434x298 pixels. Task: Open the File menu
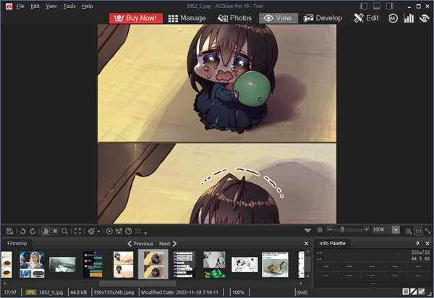pos(20,6)
